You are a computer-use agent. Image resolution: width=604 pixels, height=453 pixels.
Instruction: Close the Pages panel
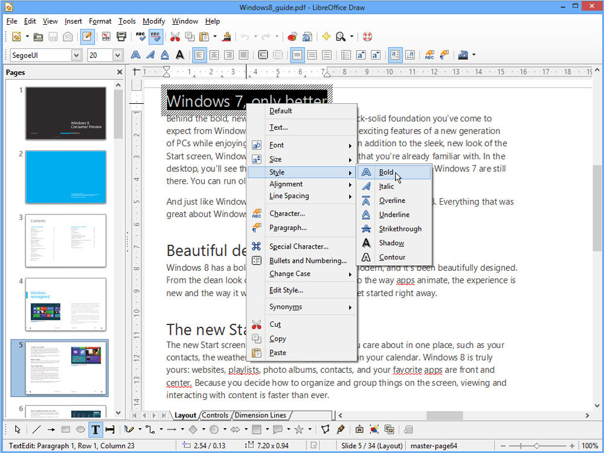(120, 72)
